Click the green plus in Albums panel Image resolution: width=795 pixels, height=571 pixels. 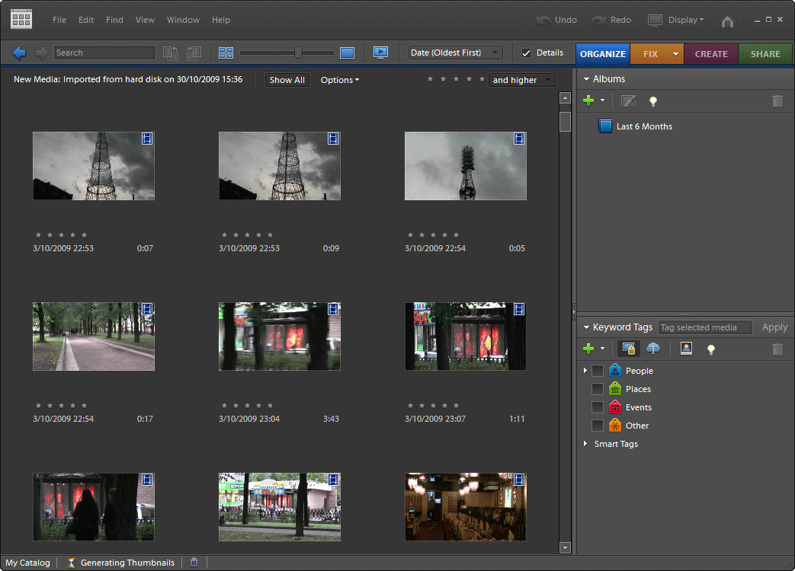coord(588,100)
